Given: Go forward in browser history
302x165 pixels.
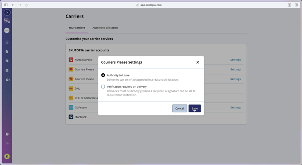Looking at the screenshot, I should click(x=20, y=5).
